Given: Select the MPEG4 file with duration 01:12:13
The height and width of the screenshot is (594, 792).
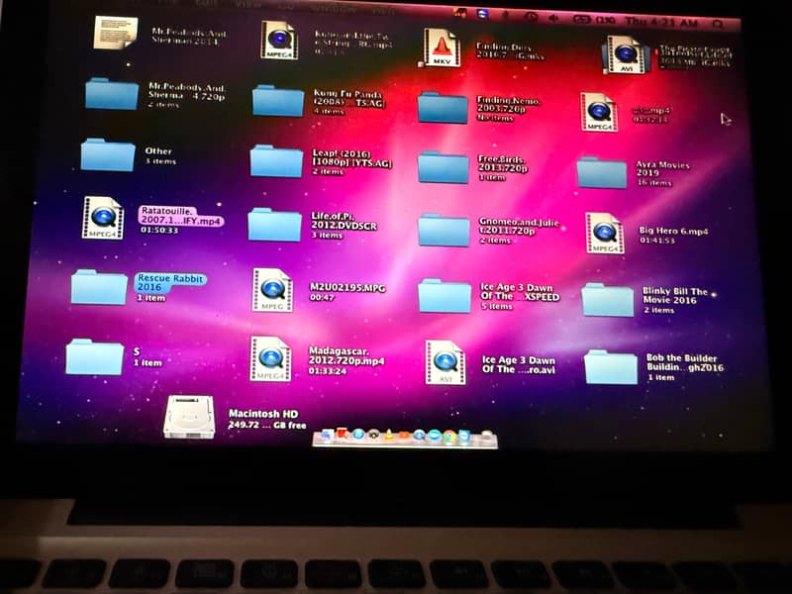Looking at the screenshot, I should [x=599, y=112].
